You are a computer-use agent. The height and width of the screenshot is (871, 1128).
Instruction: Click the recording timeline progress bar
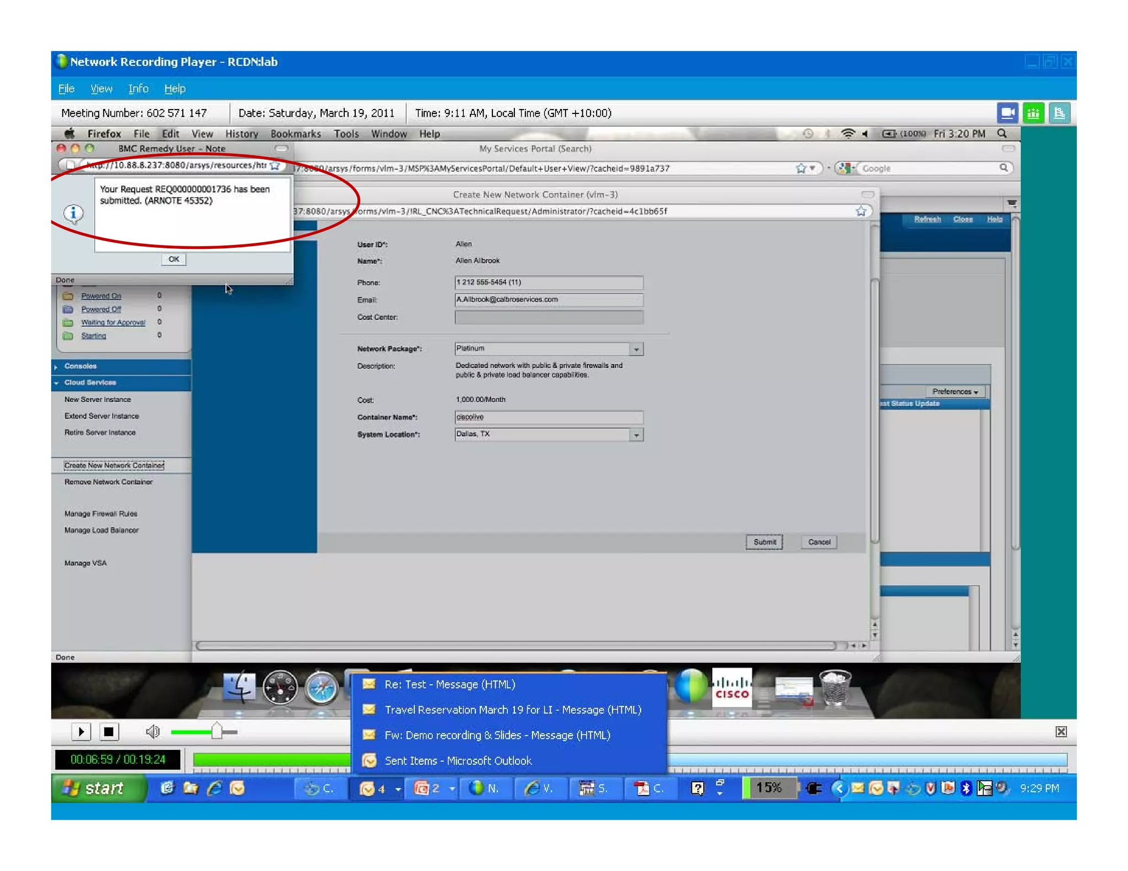coord(630,760)
